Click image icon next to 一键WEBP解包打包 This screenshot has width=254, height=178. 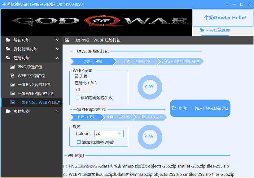12,93
